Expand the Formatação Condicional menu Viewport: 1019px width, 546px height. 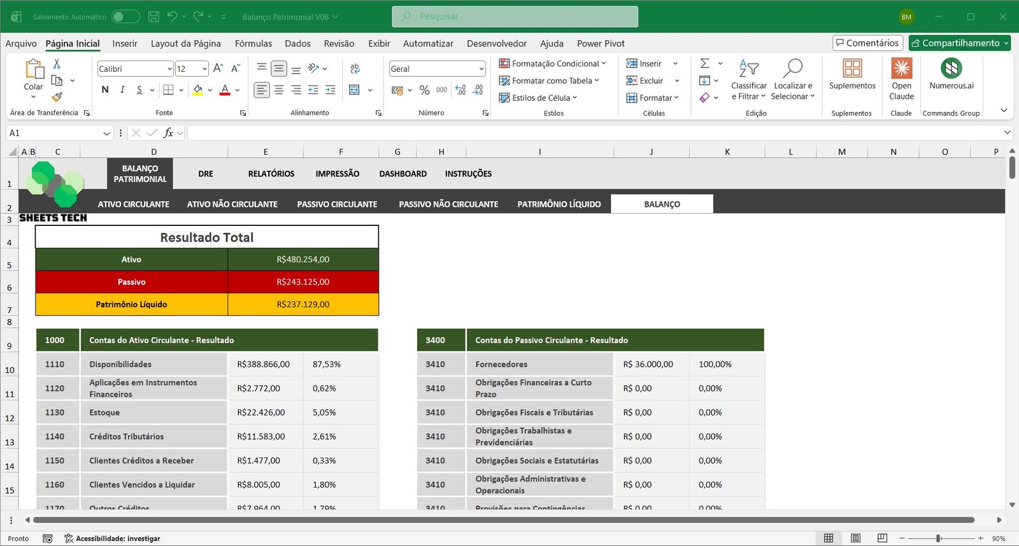pos(552,64)
